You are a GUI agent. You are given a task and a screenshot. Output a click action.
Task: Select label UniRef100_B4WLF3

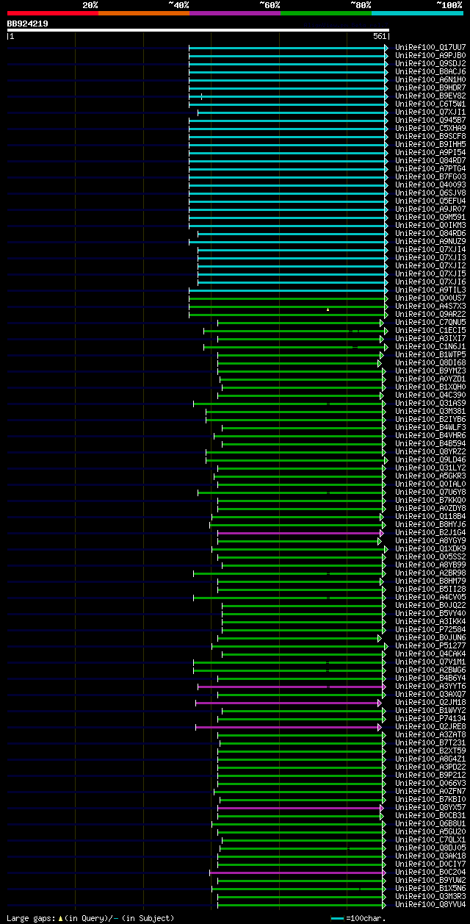point(430,427)
